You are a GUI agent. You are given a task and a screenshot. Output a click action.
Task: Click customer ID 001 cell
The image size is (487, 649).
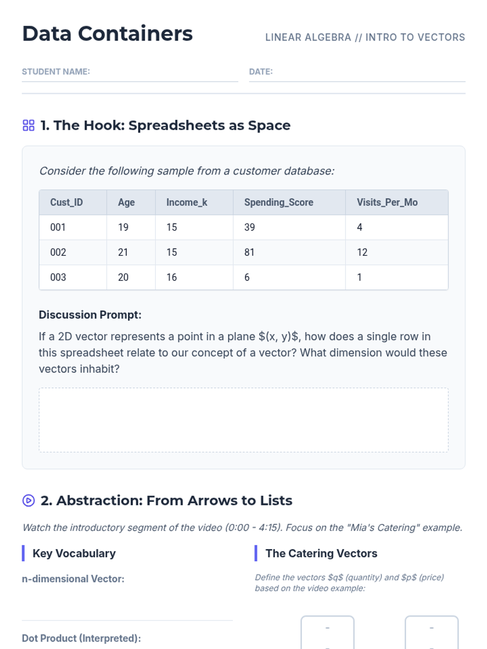[58, 227]
